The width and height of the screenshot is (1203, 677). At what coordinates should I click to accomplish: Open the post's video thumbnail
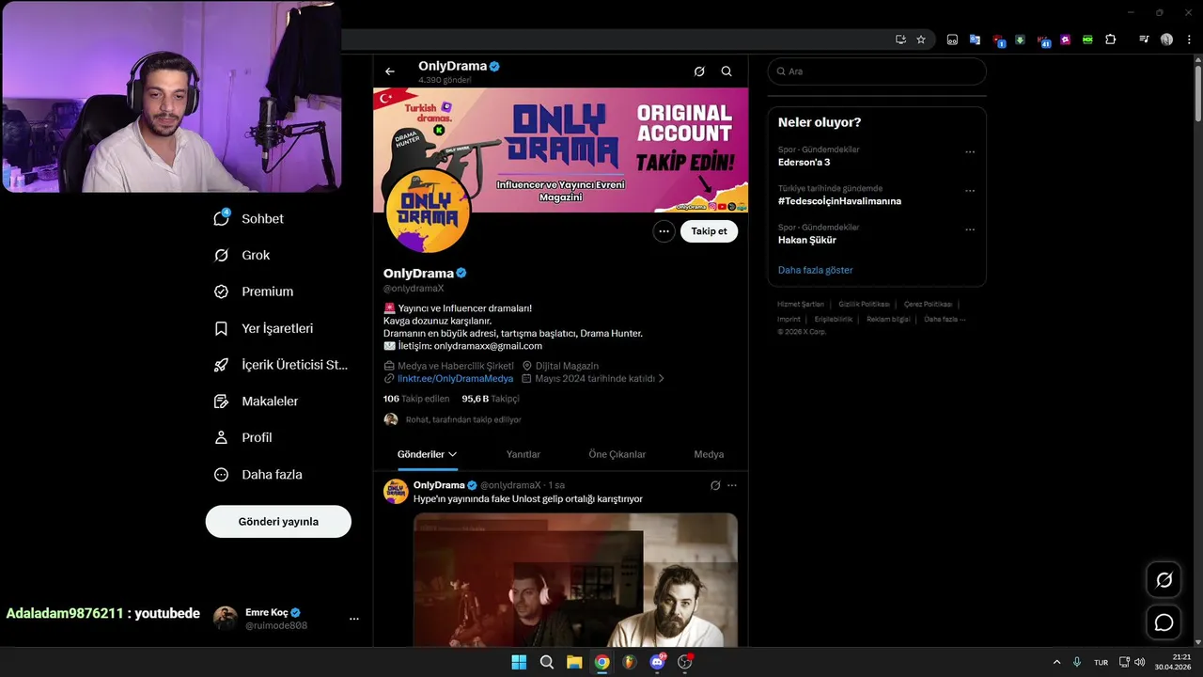coord(575,579)
